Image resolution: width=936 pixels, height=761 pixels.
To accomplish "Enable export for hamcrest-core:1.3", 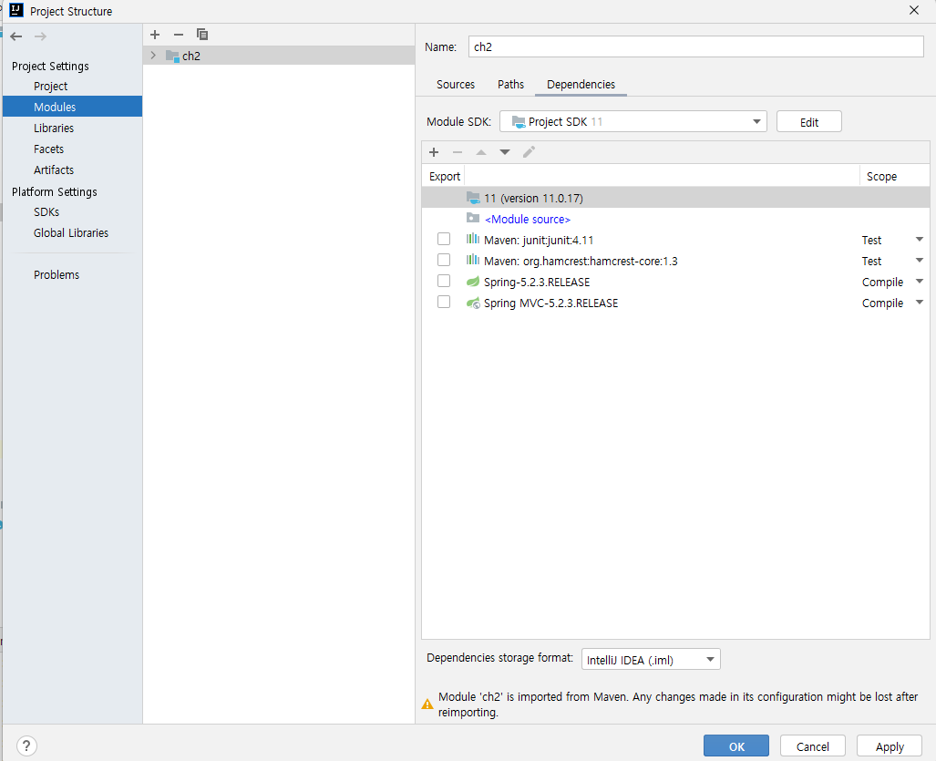I will (x=444, y=261).
